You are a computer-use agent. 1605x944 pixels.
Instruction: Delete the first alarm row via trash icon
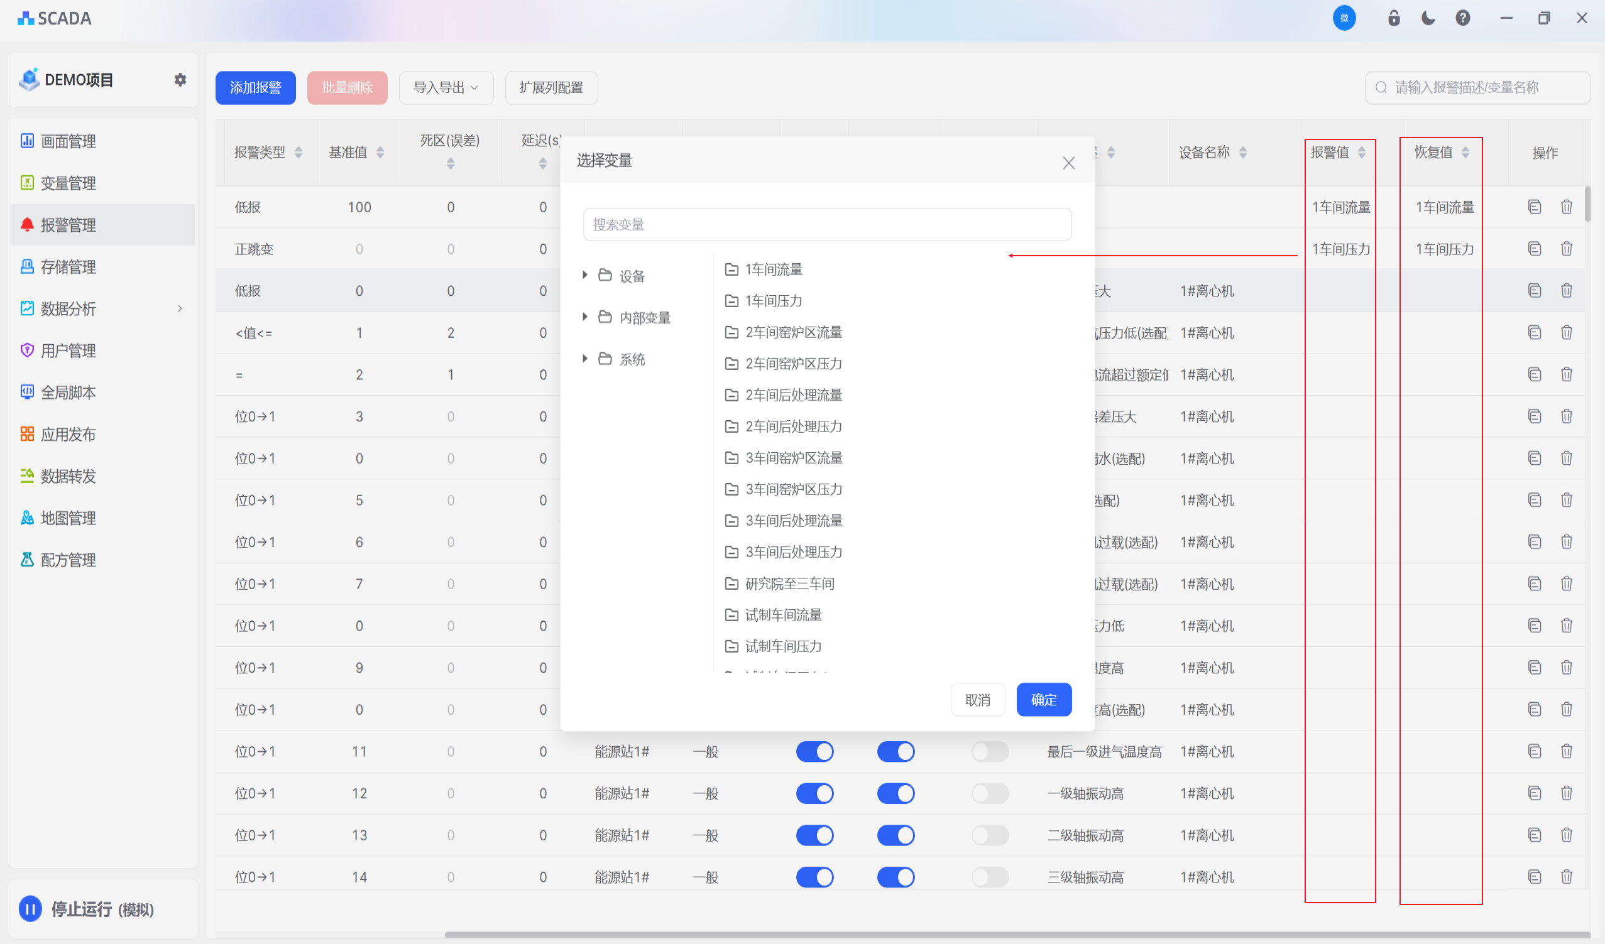pos(1566,207)
